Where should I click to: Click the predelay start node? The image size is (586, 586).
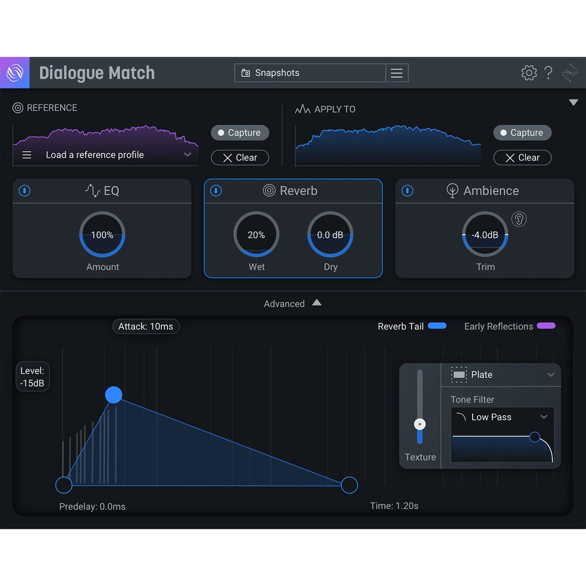[x=64, y=485]
